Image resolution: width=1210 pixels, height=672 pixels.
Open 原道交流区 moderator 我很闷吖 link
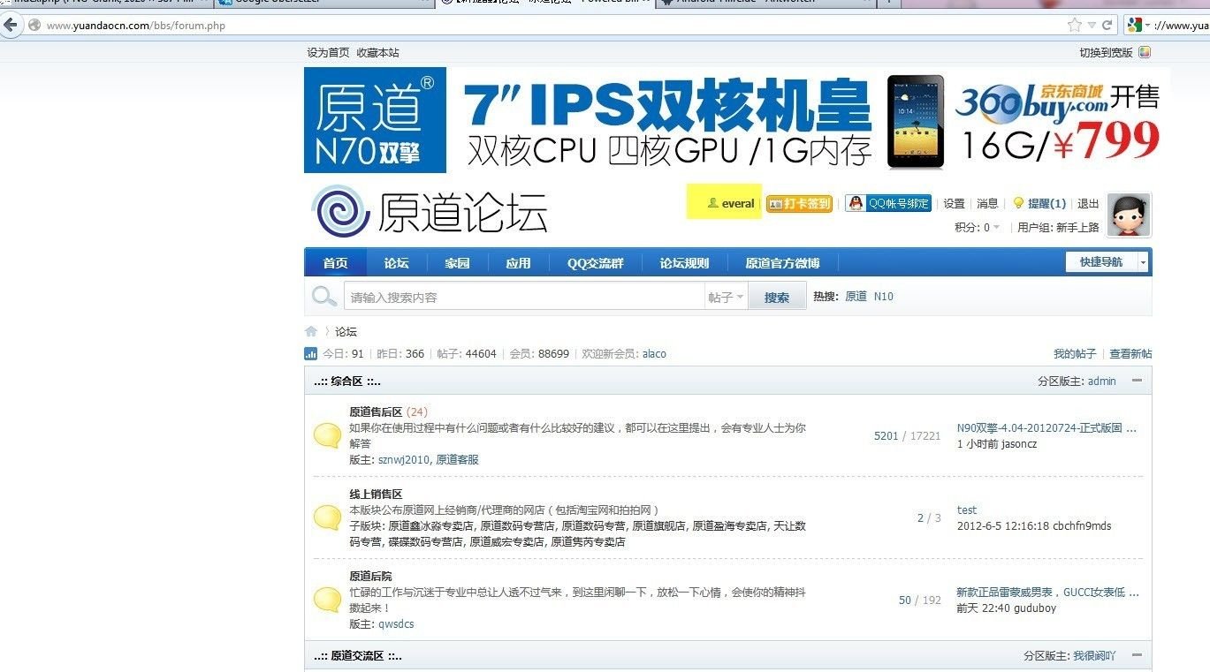tap(1094, 656)
